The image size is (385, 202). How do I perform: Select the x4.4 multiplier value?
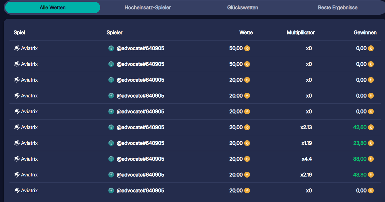[x=307, y=159]
